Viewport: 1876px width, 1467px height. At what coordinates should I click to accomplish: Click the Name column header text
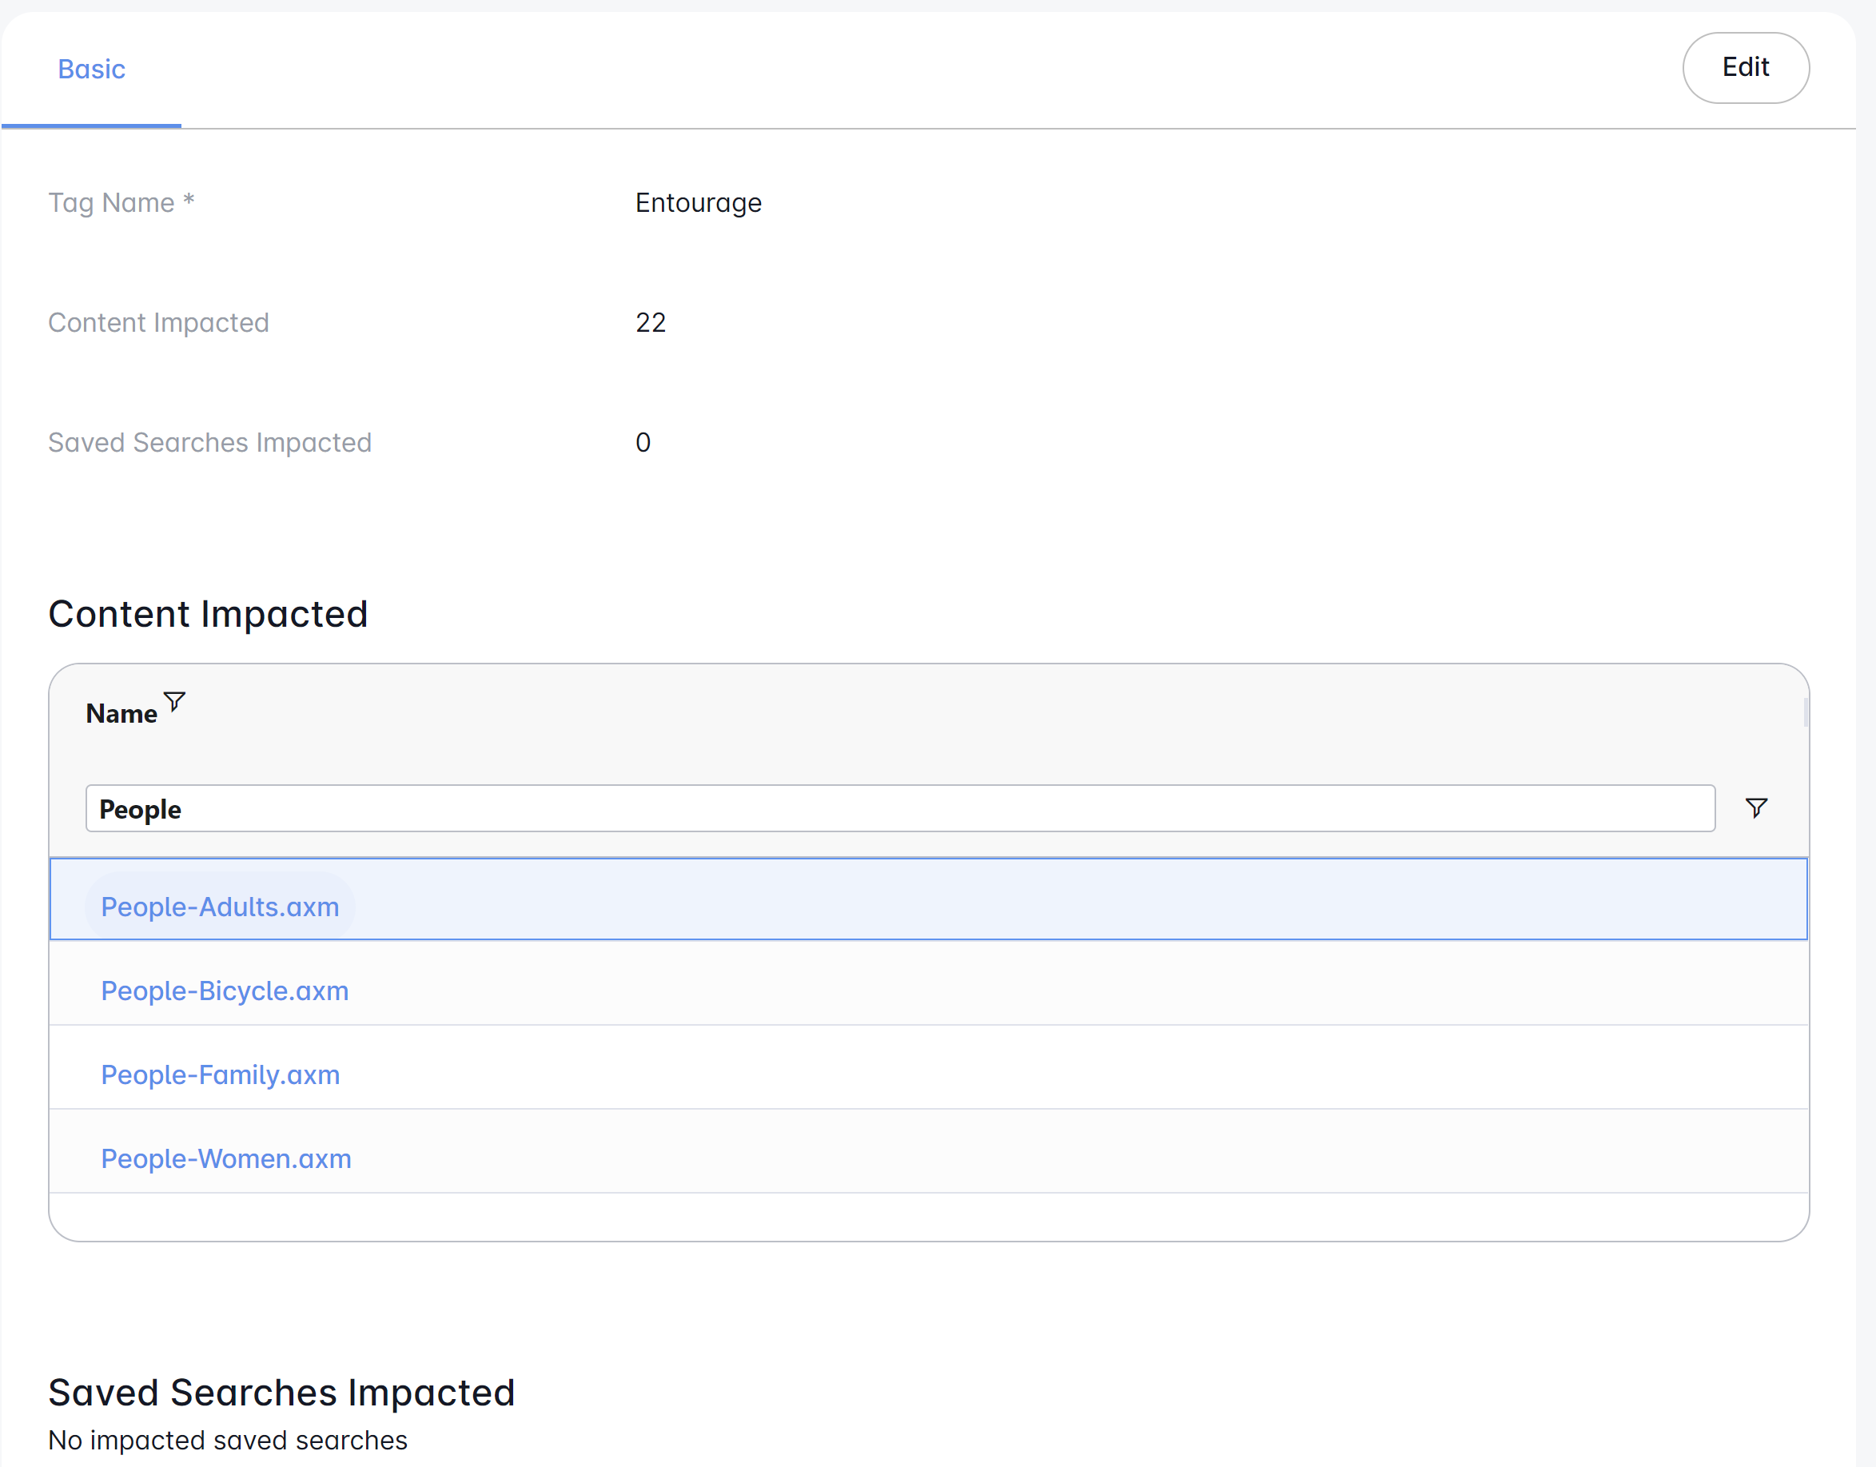point(121,713)
